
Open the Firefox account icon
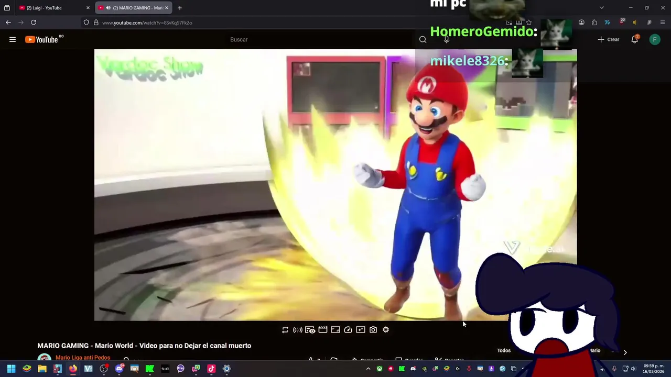tap(581, 23)
